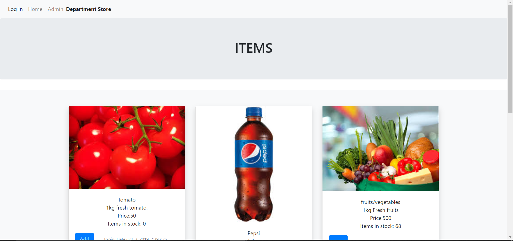Open the fruits/vegetables basket image
Screen dimensions: 513x241
(380, 148)
